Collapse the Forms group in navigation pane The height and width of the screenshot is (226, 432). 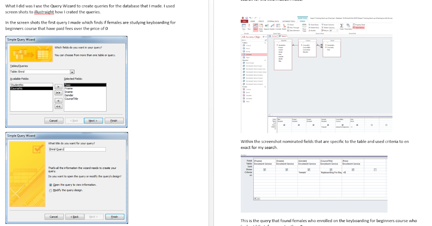[x=265, y=87]
